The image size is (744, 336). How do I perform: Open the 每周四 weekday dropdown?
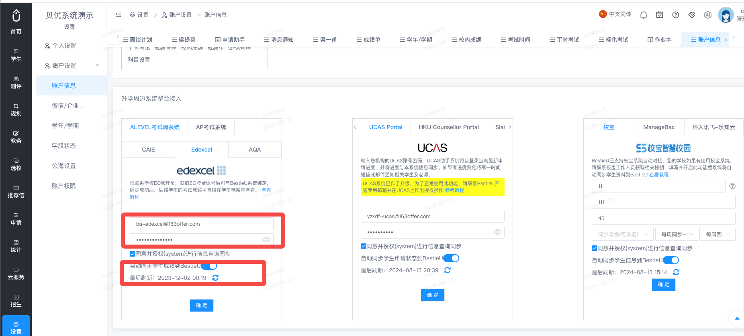[x=717, y=234]
